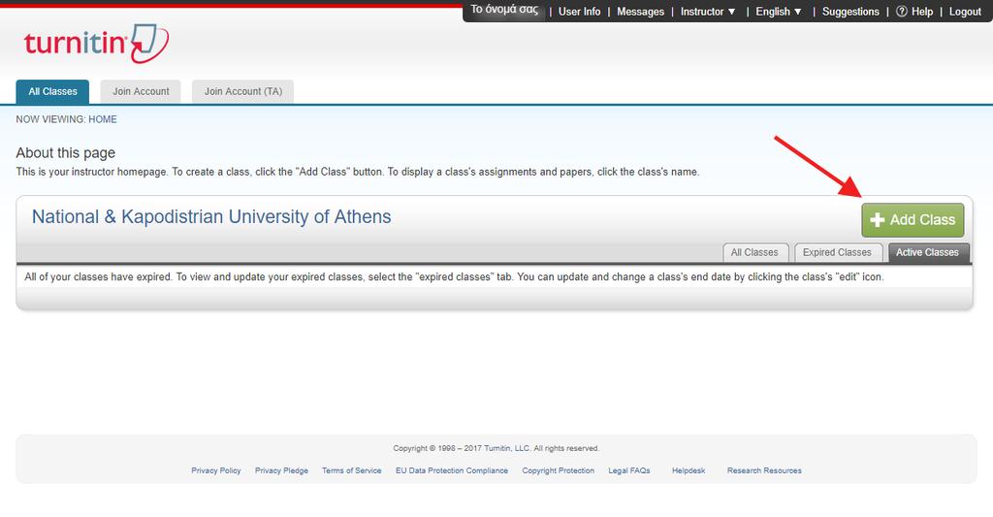This screenshot has height=517, width=993.
Task: Show the All Classes filter tab
Action: [754, 252]
